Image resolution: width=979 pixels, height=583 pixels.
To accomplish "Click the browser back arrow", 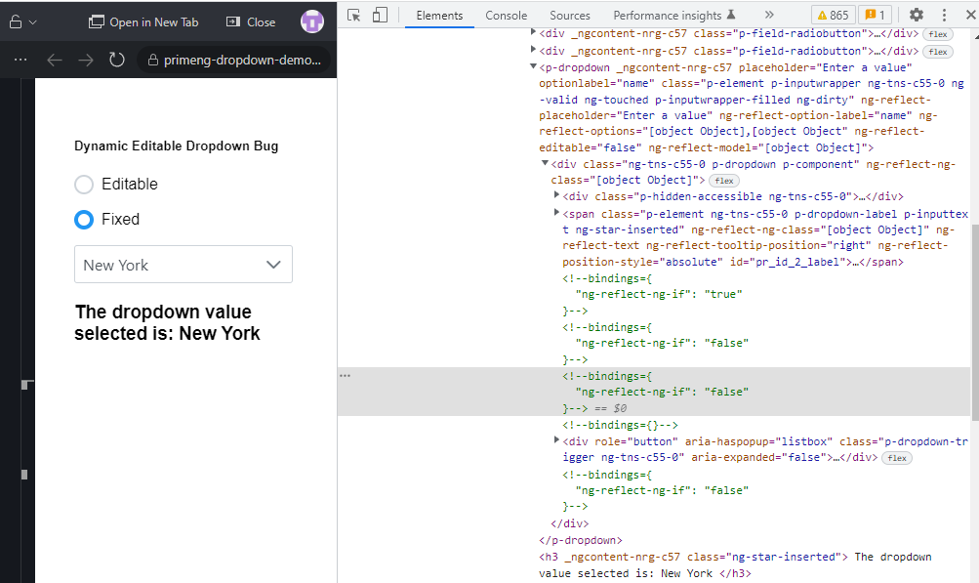I will click(x=55, y=61).
